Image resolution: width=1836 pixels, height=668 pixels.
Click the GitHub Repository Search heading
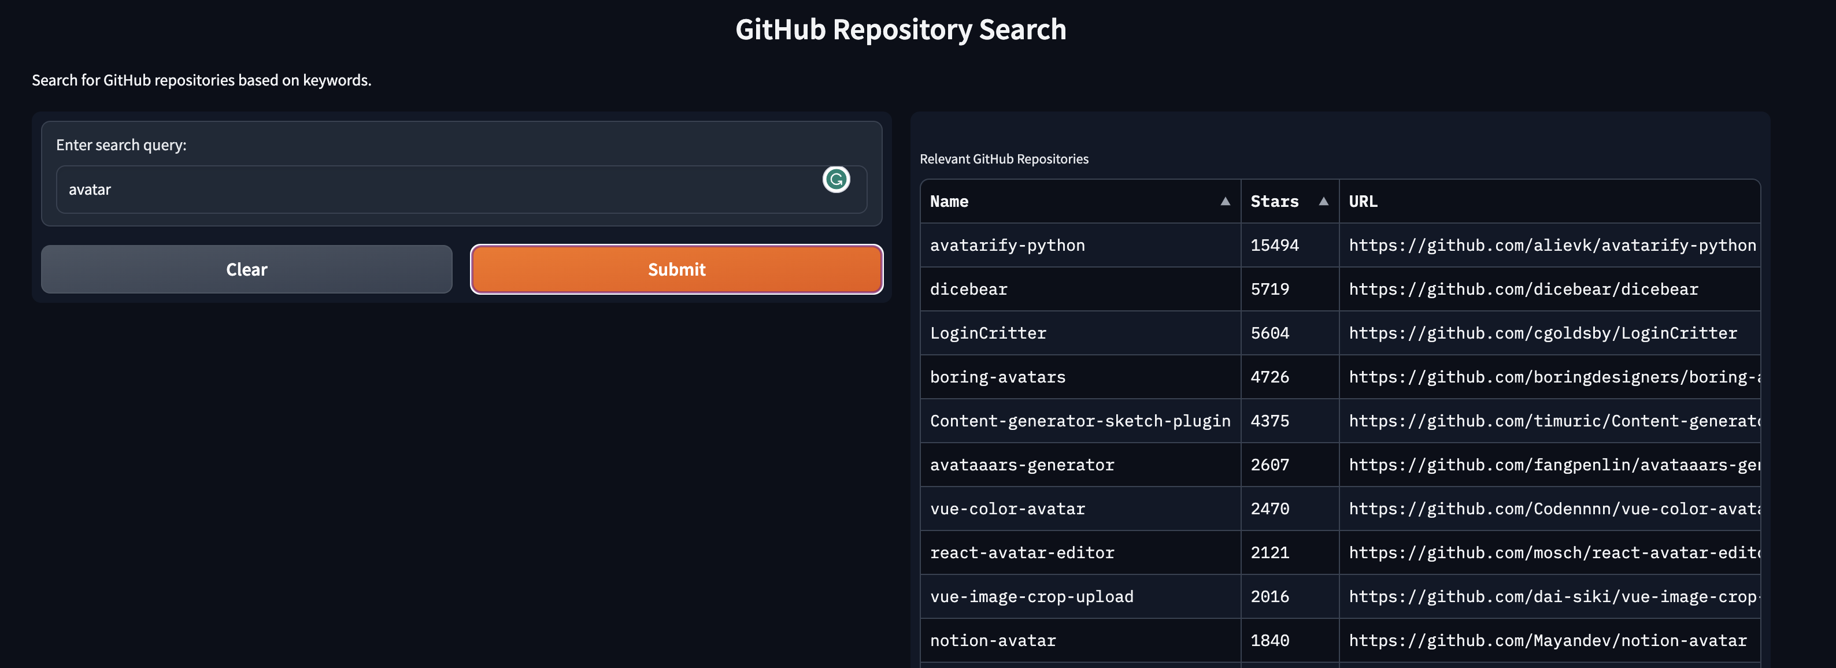pyautogui.click(x=900, y=30)
